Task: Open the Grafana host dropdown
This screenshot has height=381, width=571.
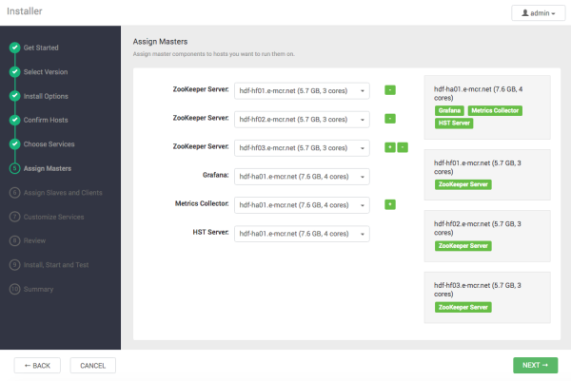Action: coord(302,176)
